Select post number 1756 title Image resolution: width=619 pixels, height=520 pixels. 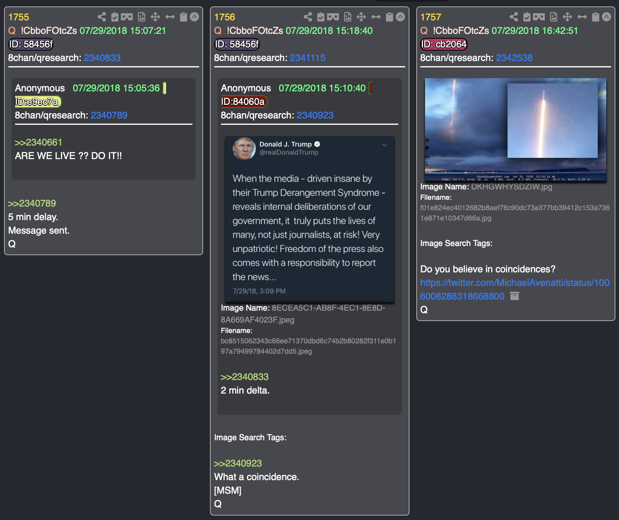225,17
